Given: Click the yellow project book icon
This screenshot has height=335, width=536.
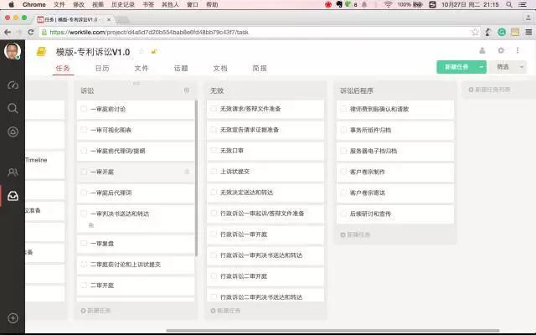Looking at the screenshot, I should click(41, 52).
